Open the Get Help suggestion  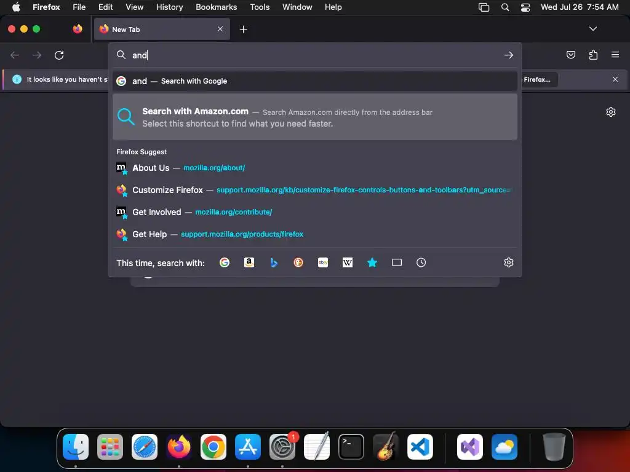315,234
